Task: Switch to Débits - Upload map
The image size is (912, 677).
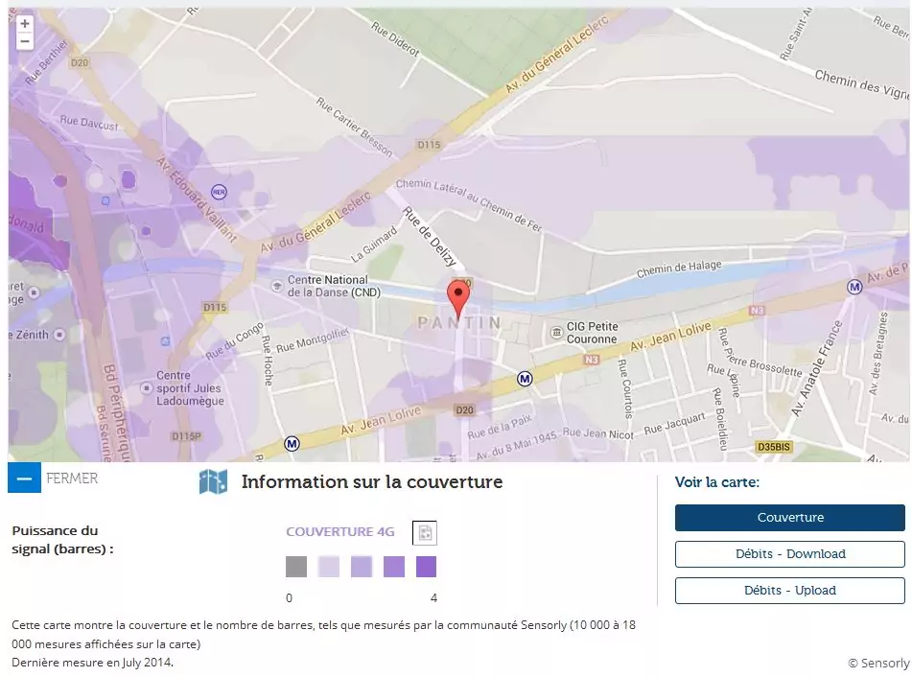Action: [789, 591]
